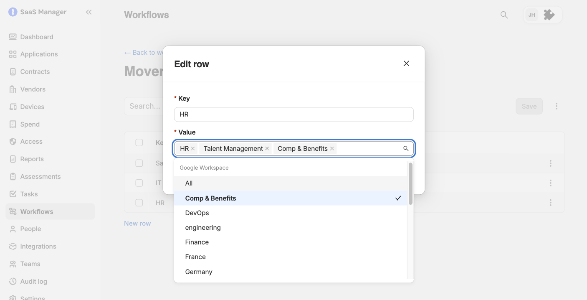Click the JH user avatar
Screen dimensions: 587x300
click(x=532, y=15)
